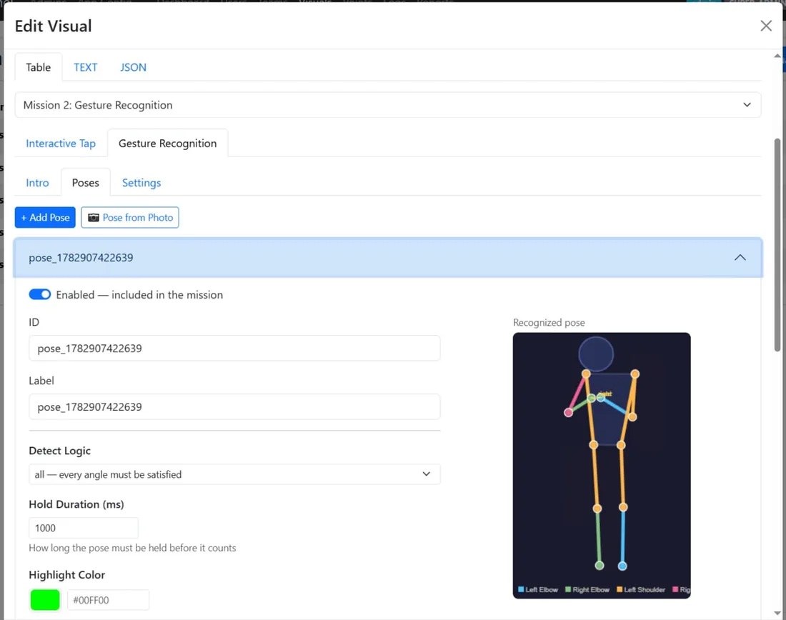
Task: Open the Detect Logic dropdown
Action: [x=234, y=474]
